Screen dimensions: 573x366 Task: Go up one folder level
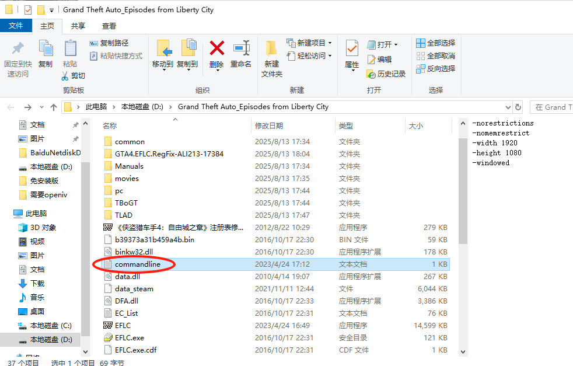pos(54,107)
